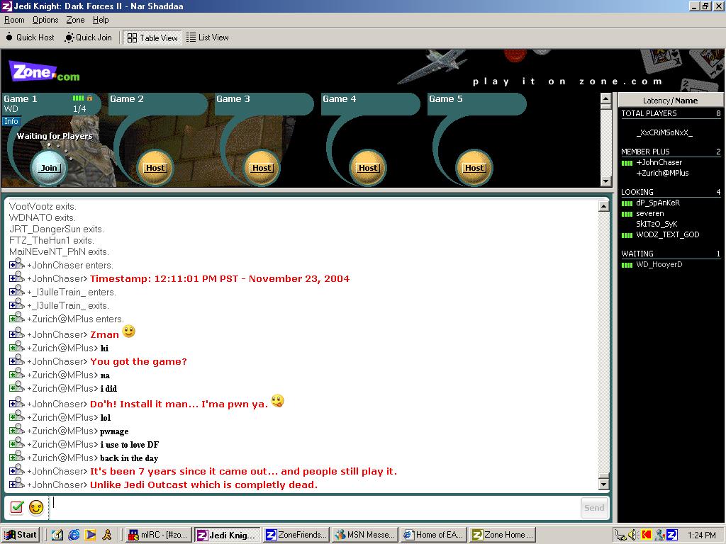This screenshot has width=726, height=544.
Task: Host a game at Game 4
Action: pos(368,168)
